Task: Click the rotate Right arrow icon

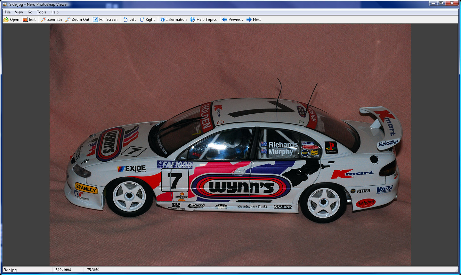Action: click(142, 20)
